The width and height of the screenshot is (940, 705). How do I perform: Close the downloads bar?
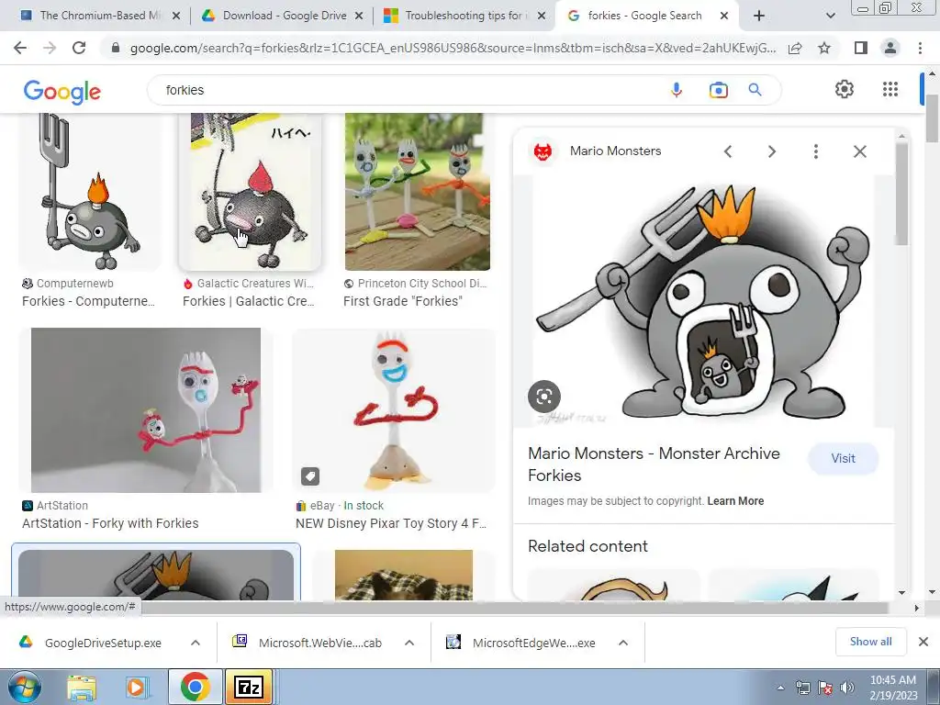tap(923, 642)
